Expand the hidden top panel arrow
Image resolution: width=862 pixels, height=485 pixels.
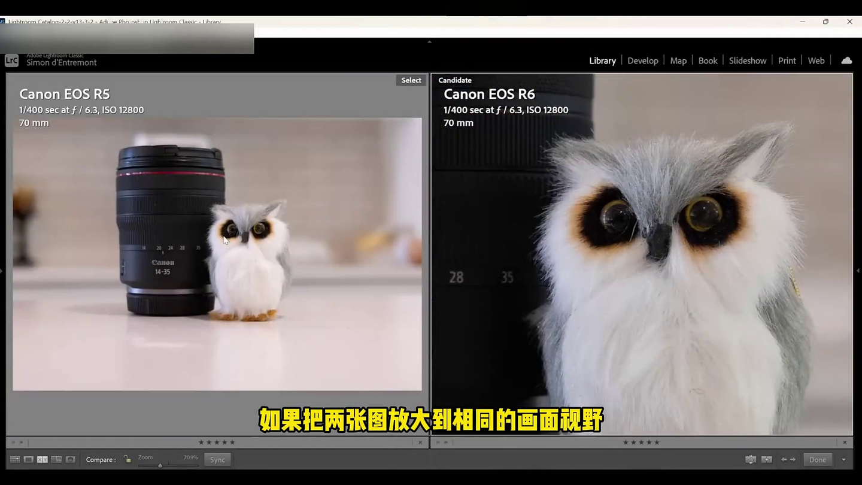429,42
